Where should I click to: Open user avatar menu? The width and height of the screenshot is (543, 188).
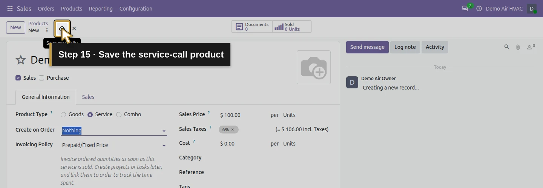pyautogui.click(x=532, y=9)
